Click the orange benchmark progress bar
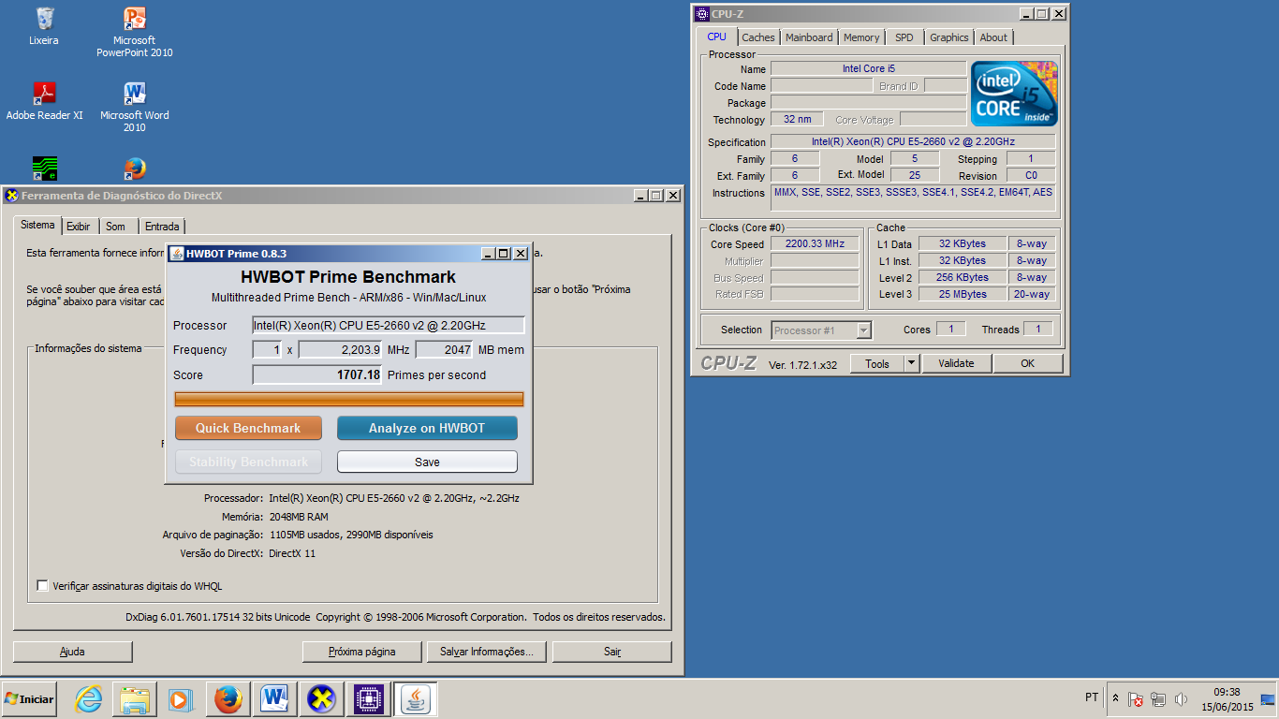This screenshot has width=1279, height=719. [x=349, y=400]
